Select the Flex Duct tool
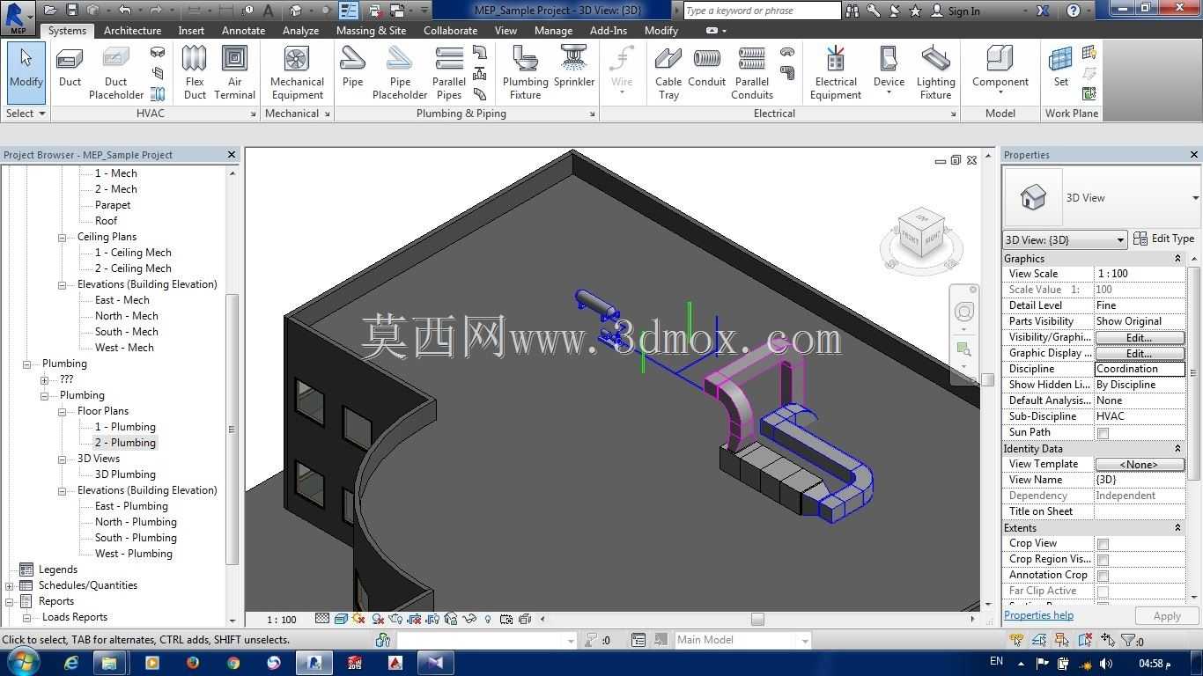Screen dimensions: 1203x676 195,73
